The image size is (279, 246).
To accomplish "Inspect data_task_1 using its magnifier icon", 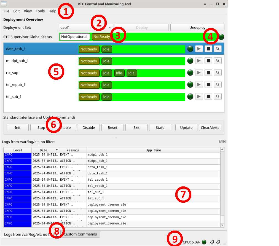I will [218, 49].
